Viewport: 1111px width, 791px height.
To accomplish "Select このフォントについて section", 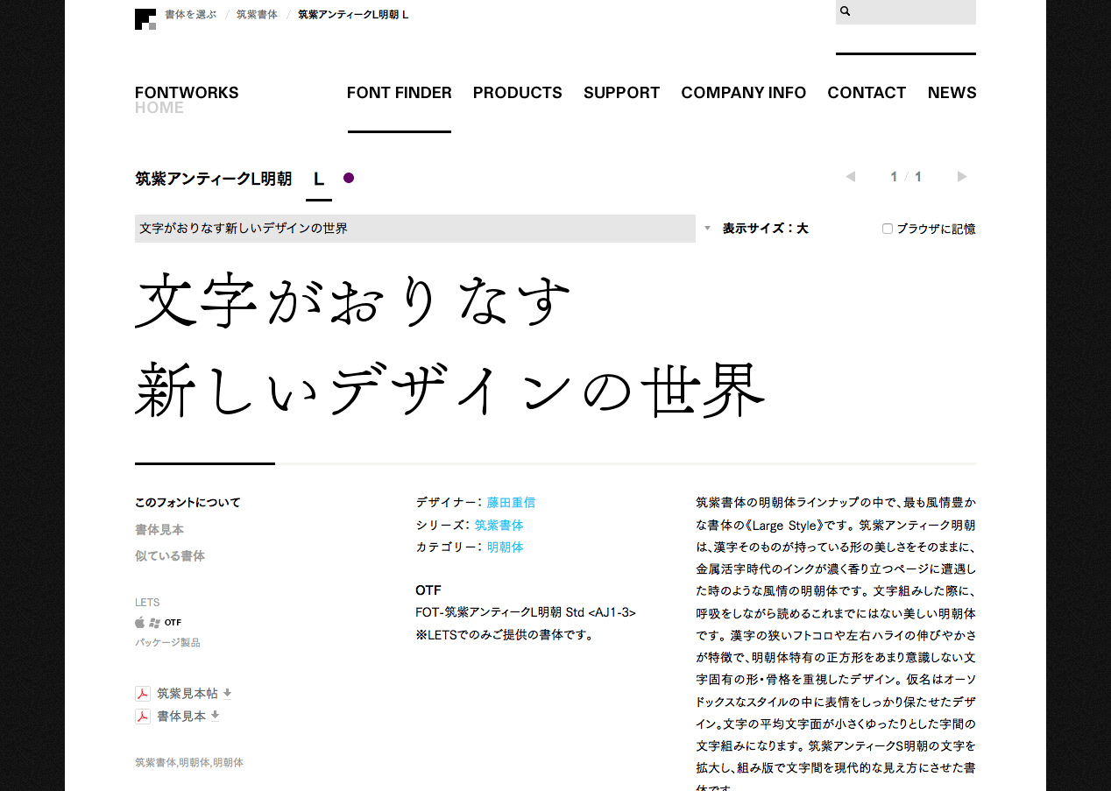I will (188, 503).
